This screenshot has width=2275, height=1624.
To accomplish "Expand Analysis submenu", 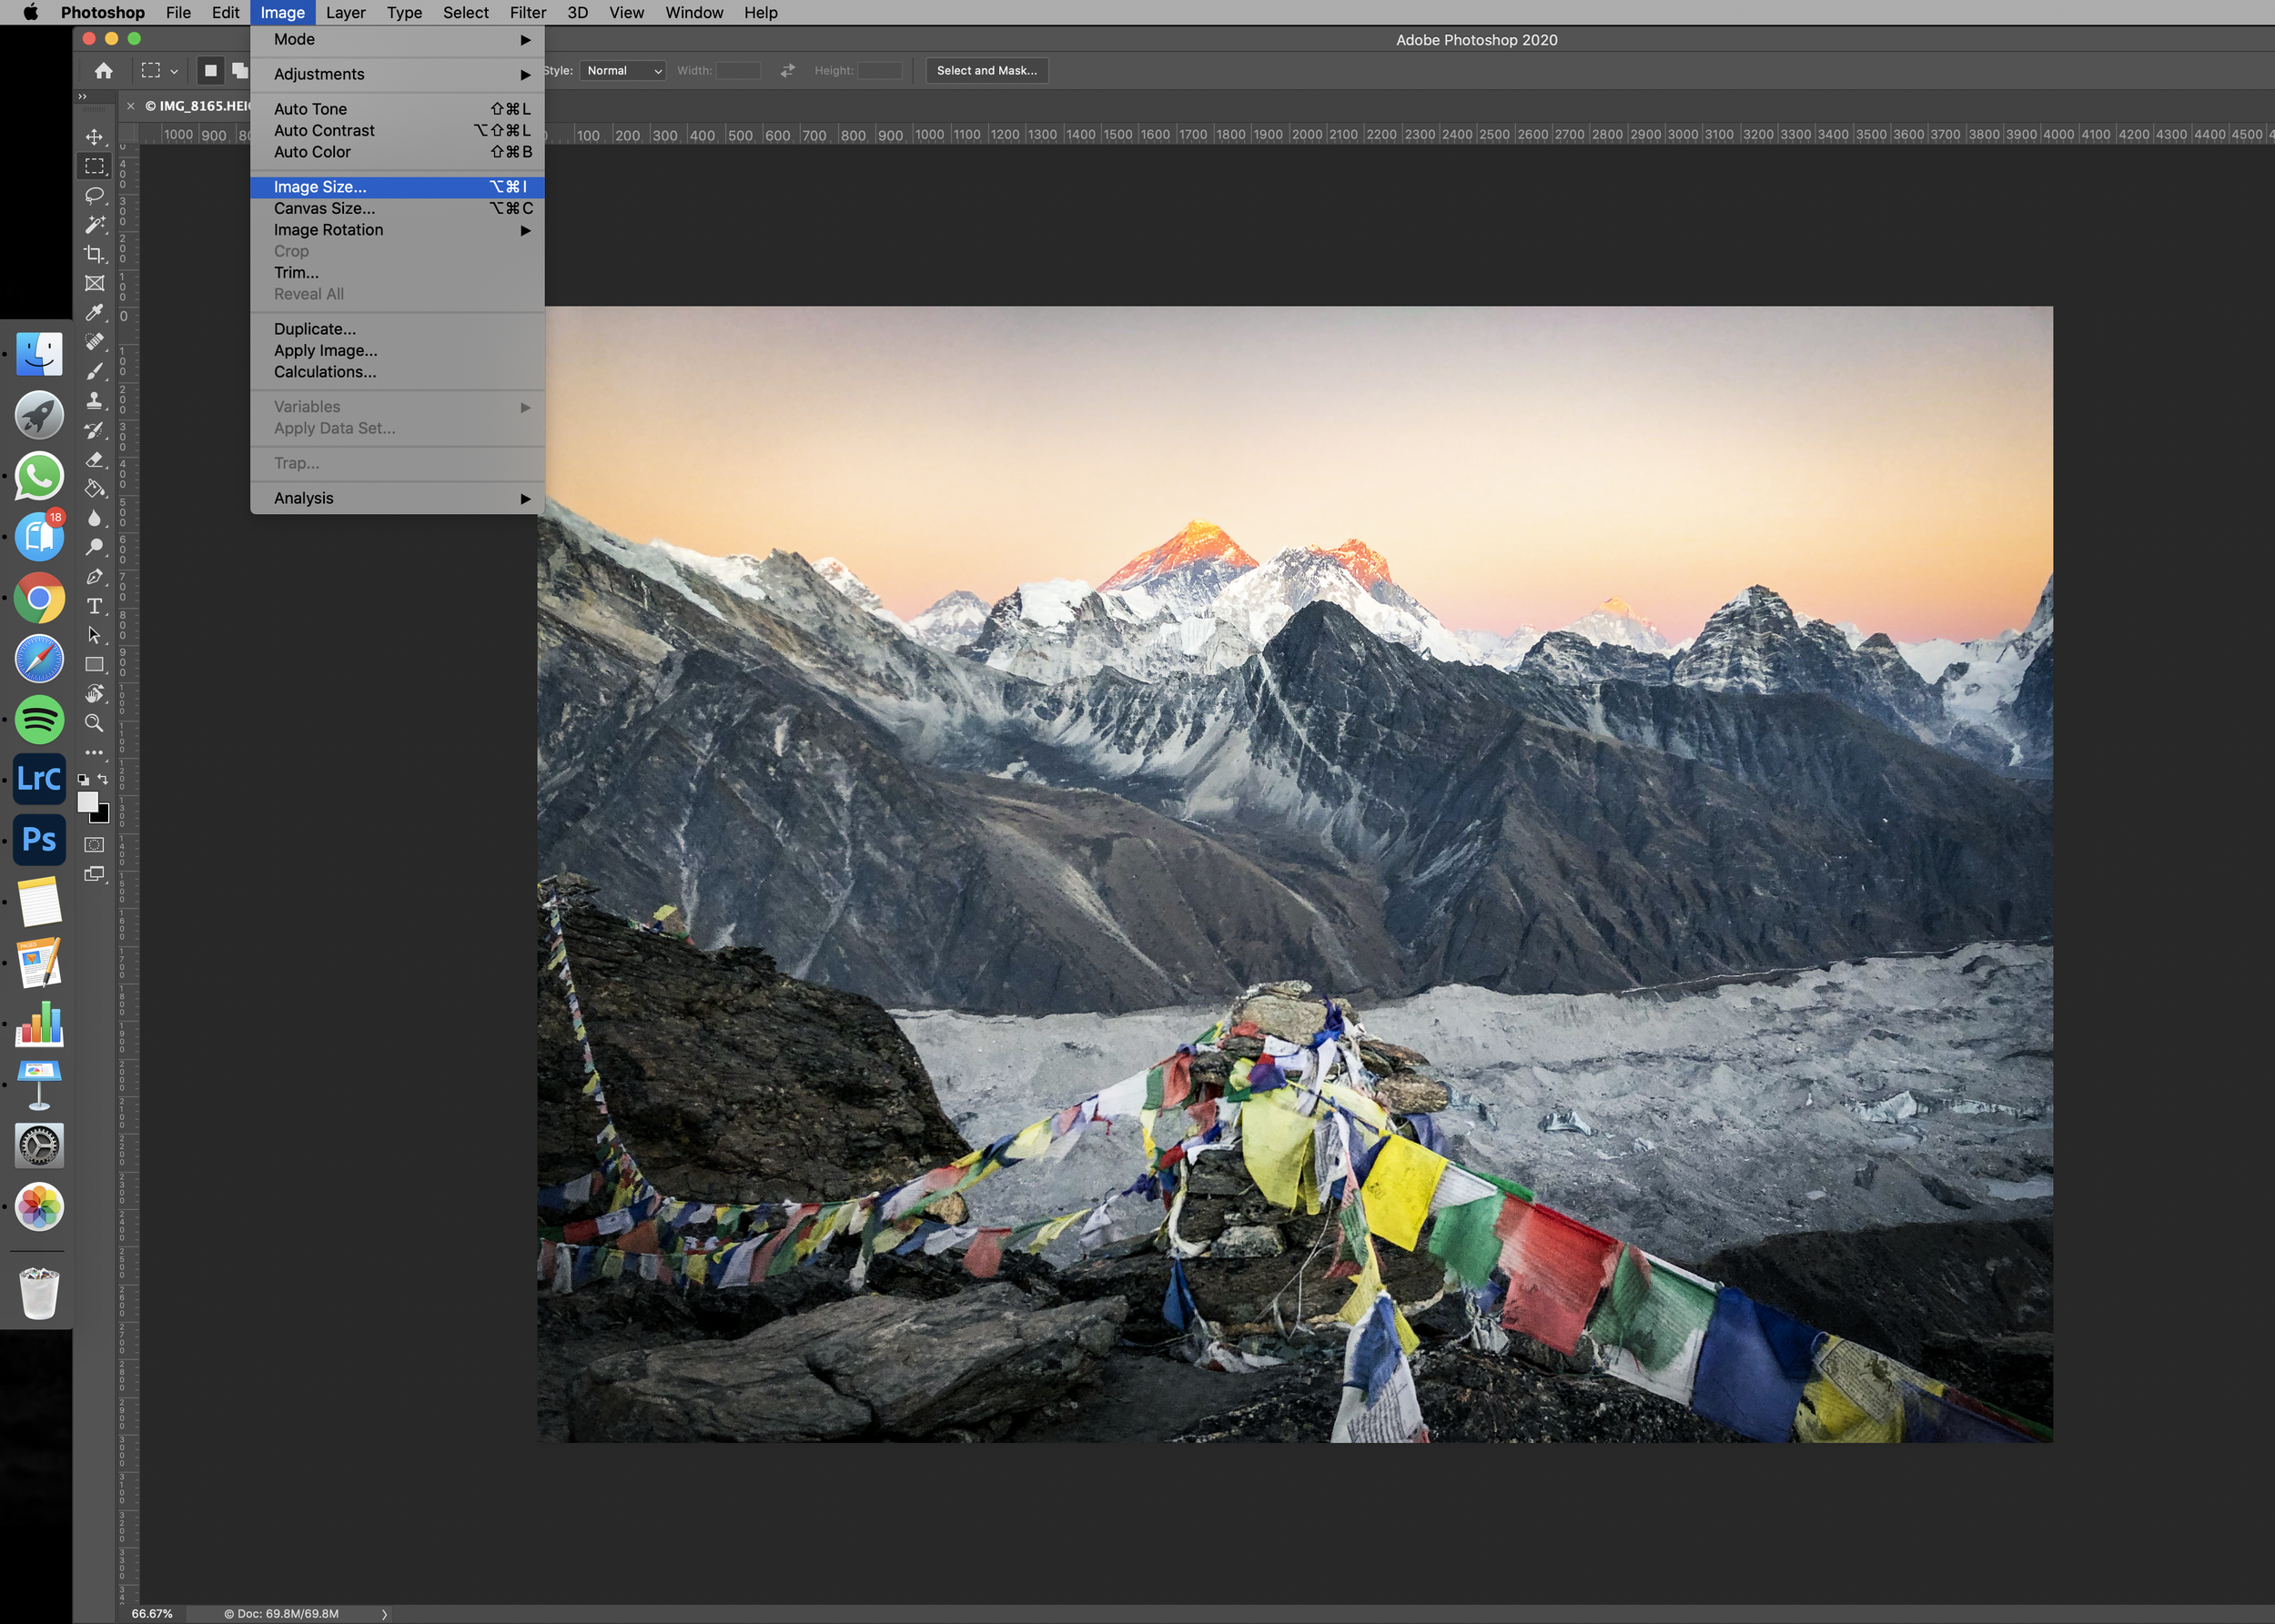I will 398,498.
